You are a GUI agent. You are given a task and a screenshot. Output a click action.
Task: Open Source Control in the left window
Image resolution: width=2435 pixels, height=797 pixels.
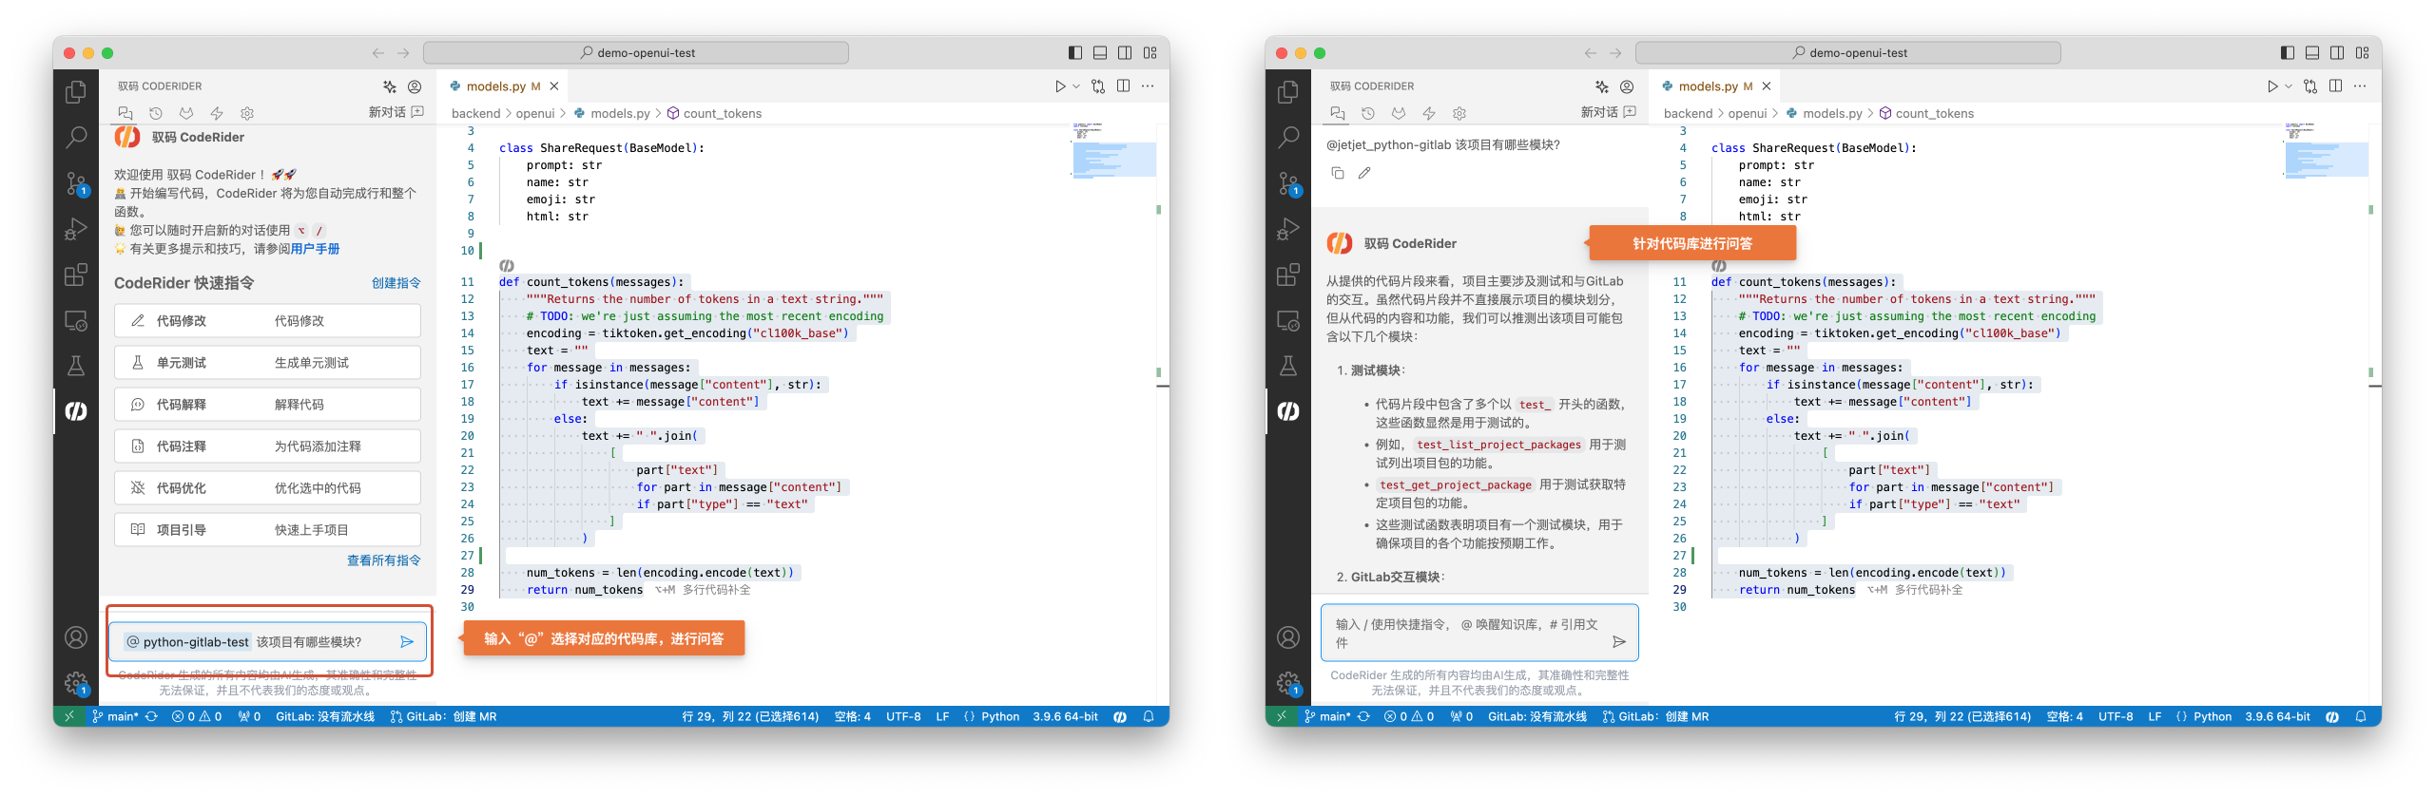[x=76, y=183]
